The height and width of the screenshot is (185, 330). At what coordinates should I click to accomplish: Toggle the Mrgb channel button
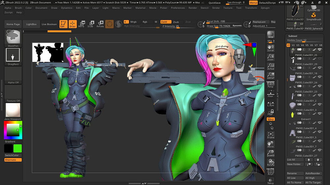click(x=135, y=22)
